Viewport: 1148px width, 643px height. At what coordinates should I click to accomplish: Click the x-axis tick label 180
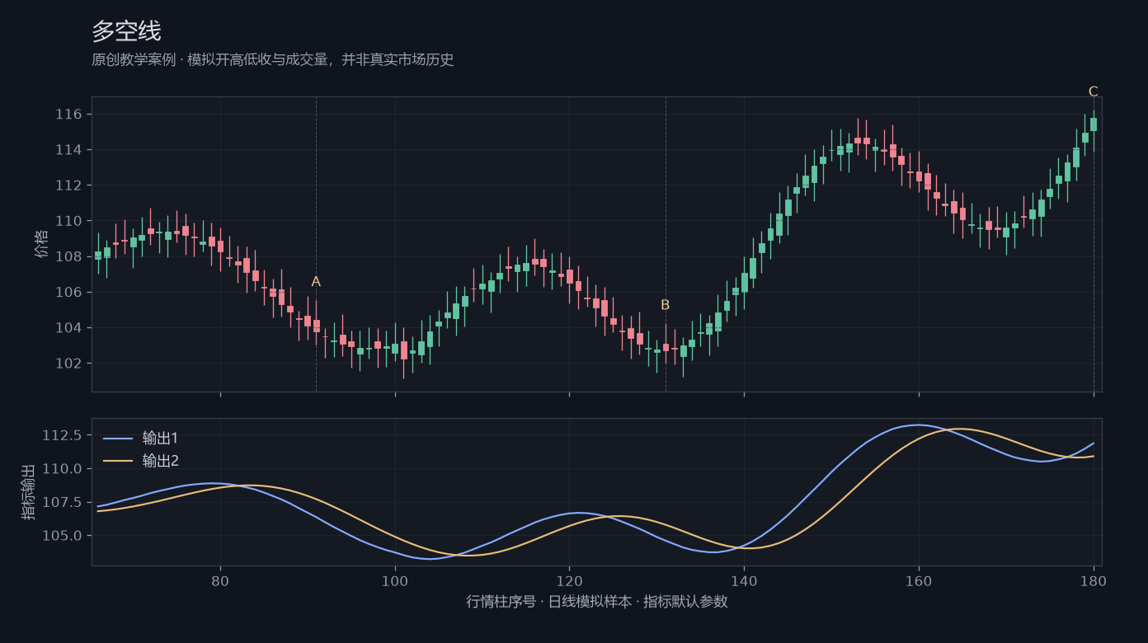click(x=1094, y=580)
